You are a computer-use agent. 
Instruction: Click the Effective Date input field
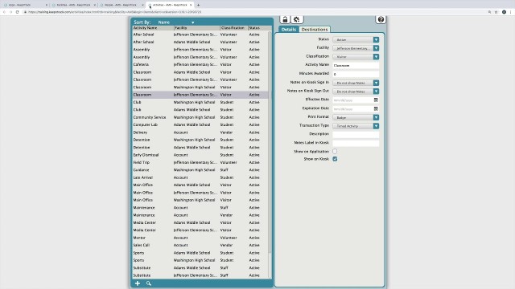pos(352,100)
